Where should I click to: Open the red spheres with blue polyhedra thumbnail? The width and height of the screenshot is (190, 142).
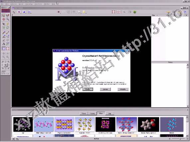pos(127,124)
